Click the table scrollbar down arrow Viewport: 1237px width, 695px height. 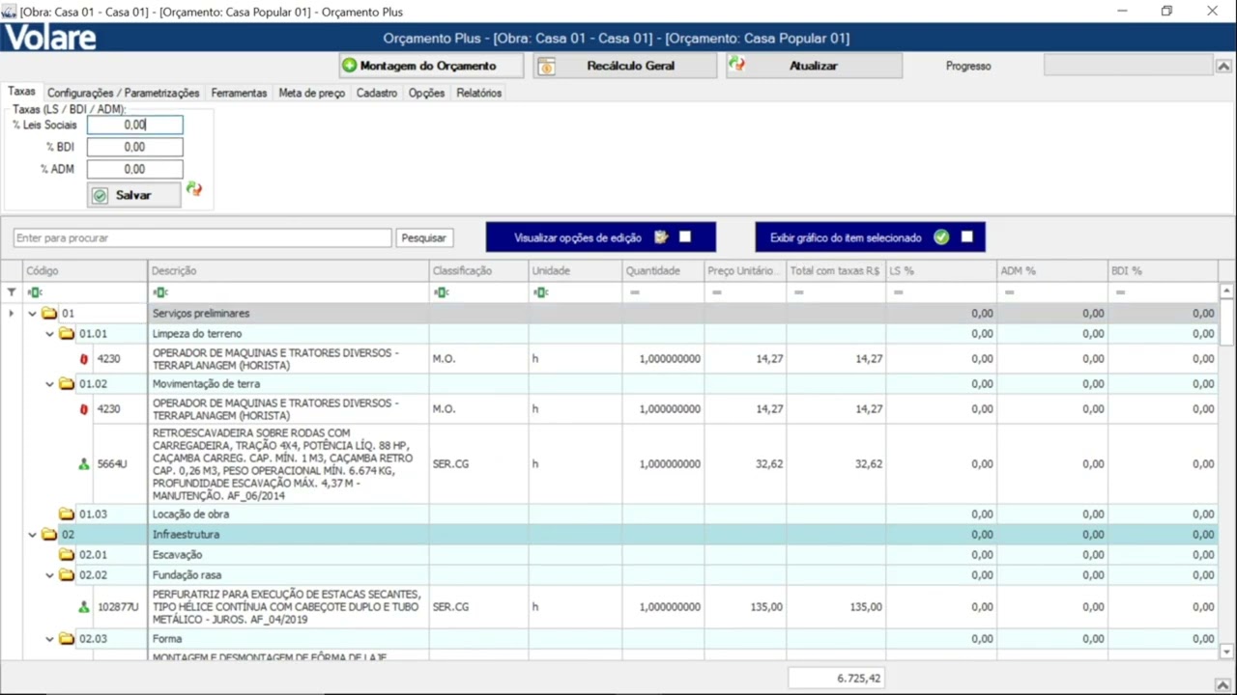coord(1226,652)
